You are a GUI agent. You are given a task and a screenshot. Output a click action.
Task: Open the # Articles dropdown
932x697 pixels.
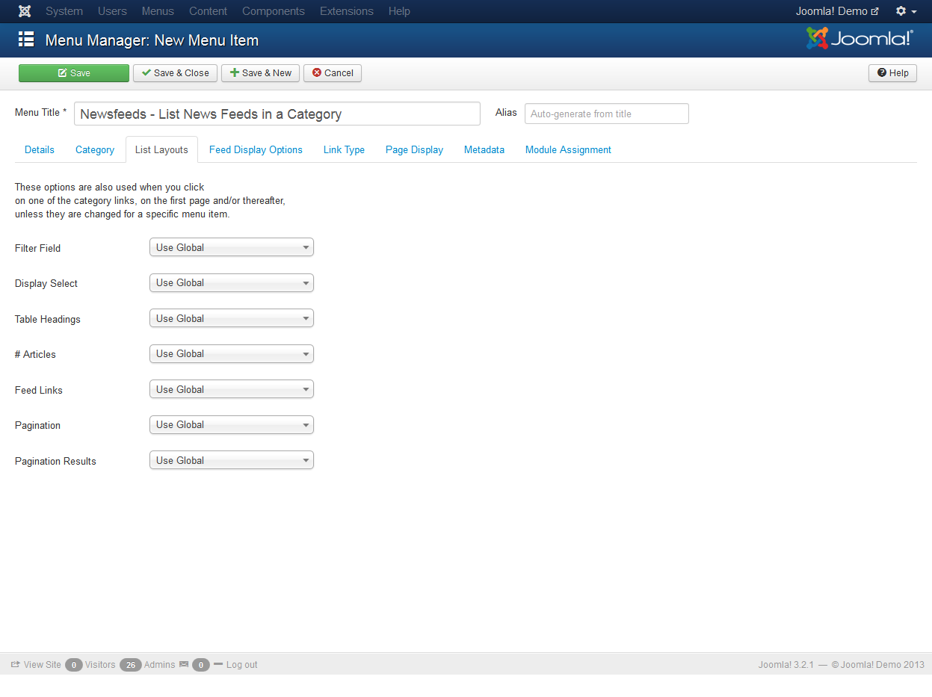(x=232, y=354)
